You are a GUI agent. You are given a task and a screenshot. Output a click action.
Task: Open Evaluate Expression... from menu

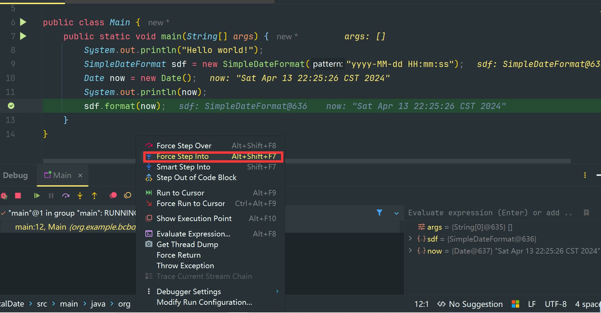(x=210, y=234)
